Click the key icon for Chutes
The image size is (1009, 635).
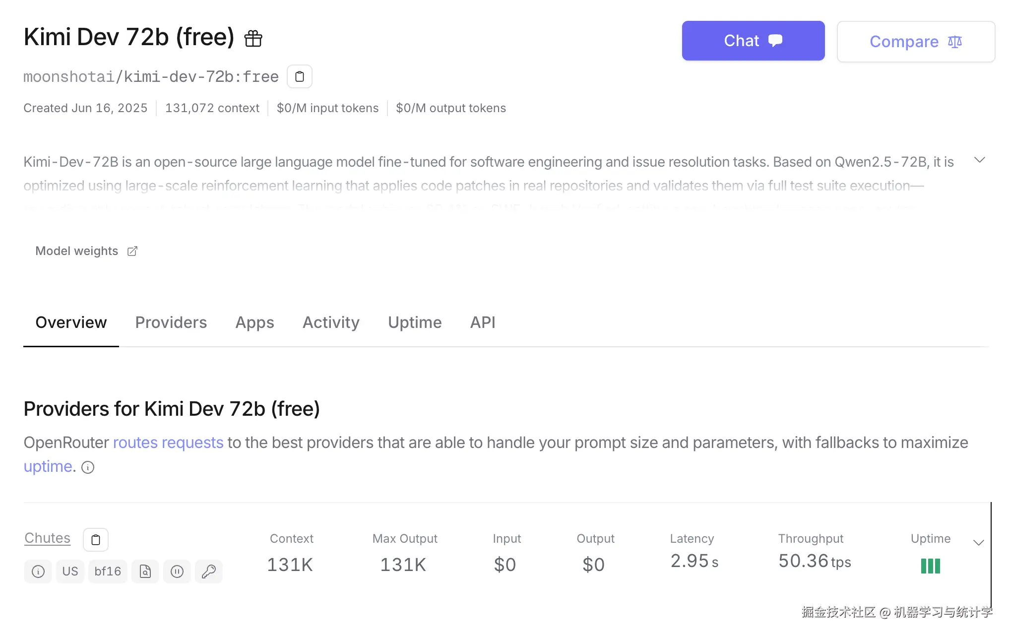209,571
